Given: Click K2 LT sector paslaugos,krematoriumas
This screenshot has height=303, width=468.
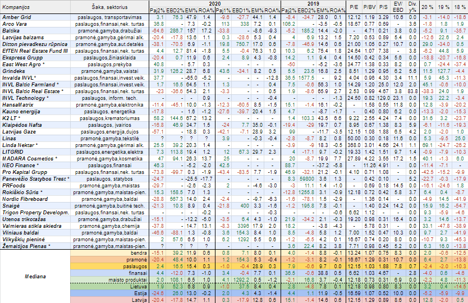Looking at the screenshot, I should pyautogui.click(x=109, y=118).
